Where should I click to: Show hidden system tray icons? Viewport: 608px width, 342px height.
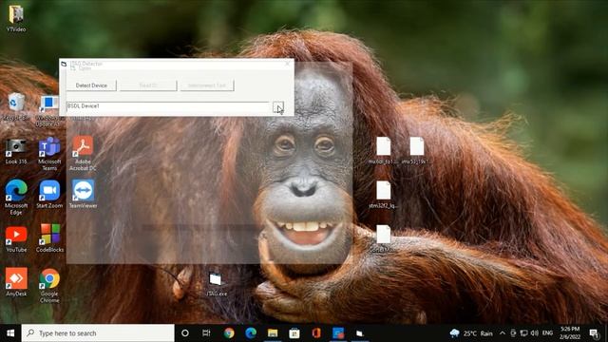point(503,333)
